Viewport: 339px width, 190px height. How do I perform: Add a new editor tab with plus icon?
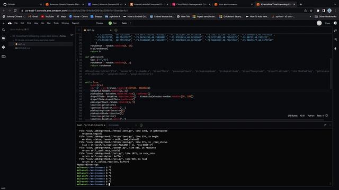point(116,30)
